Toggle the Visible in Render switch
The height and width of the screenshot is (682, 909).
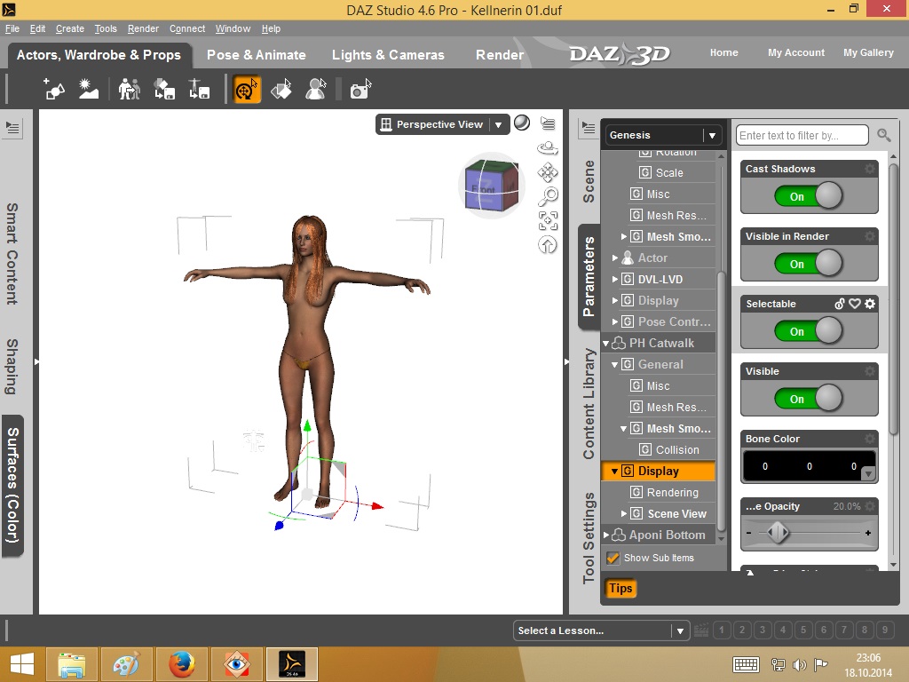point(809,263)
